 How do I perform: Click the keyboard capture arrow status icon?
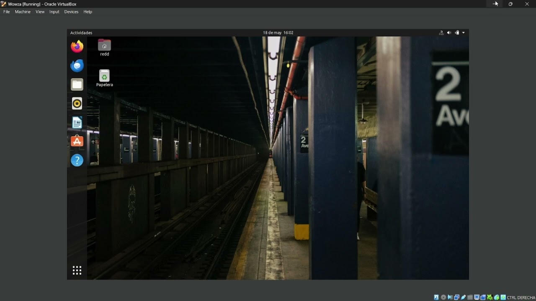(503, 297)
